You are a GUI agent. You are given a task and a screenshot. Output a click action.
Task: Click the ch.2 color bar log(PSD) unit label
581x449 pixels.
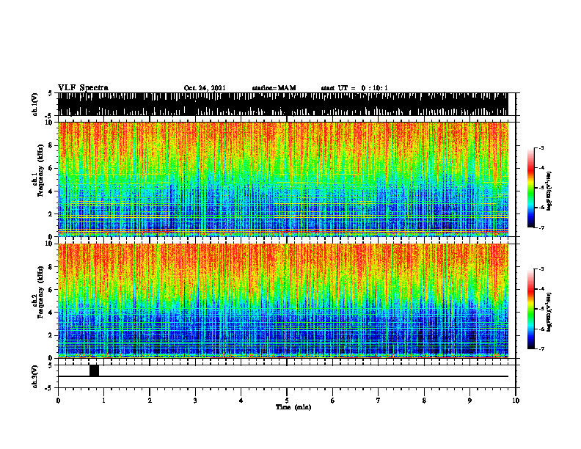[x=549, y=312]
